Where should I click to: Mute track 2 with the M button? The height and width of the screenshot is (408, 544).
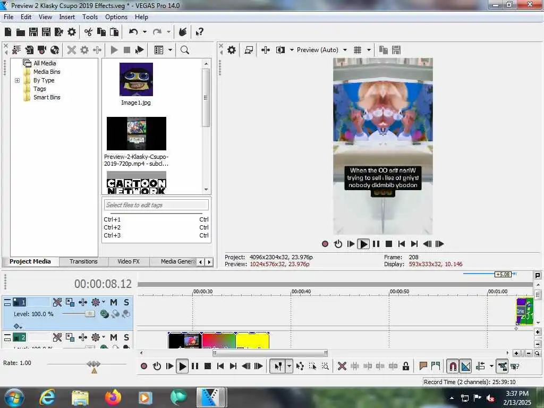[x=114, y=337]
